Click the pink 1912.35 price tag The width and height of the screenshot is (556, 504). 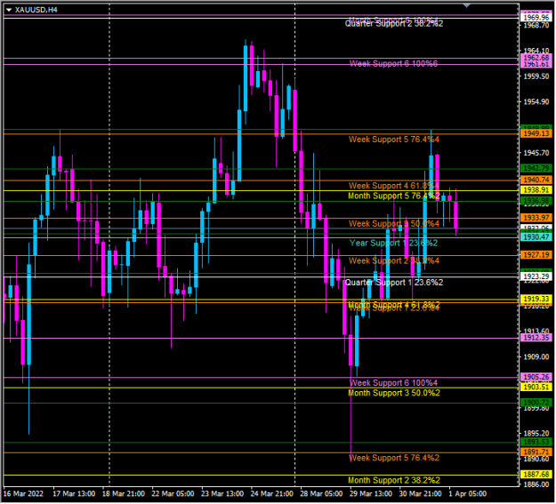[x=536, y=338]
